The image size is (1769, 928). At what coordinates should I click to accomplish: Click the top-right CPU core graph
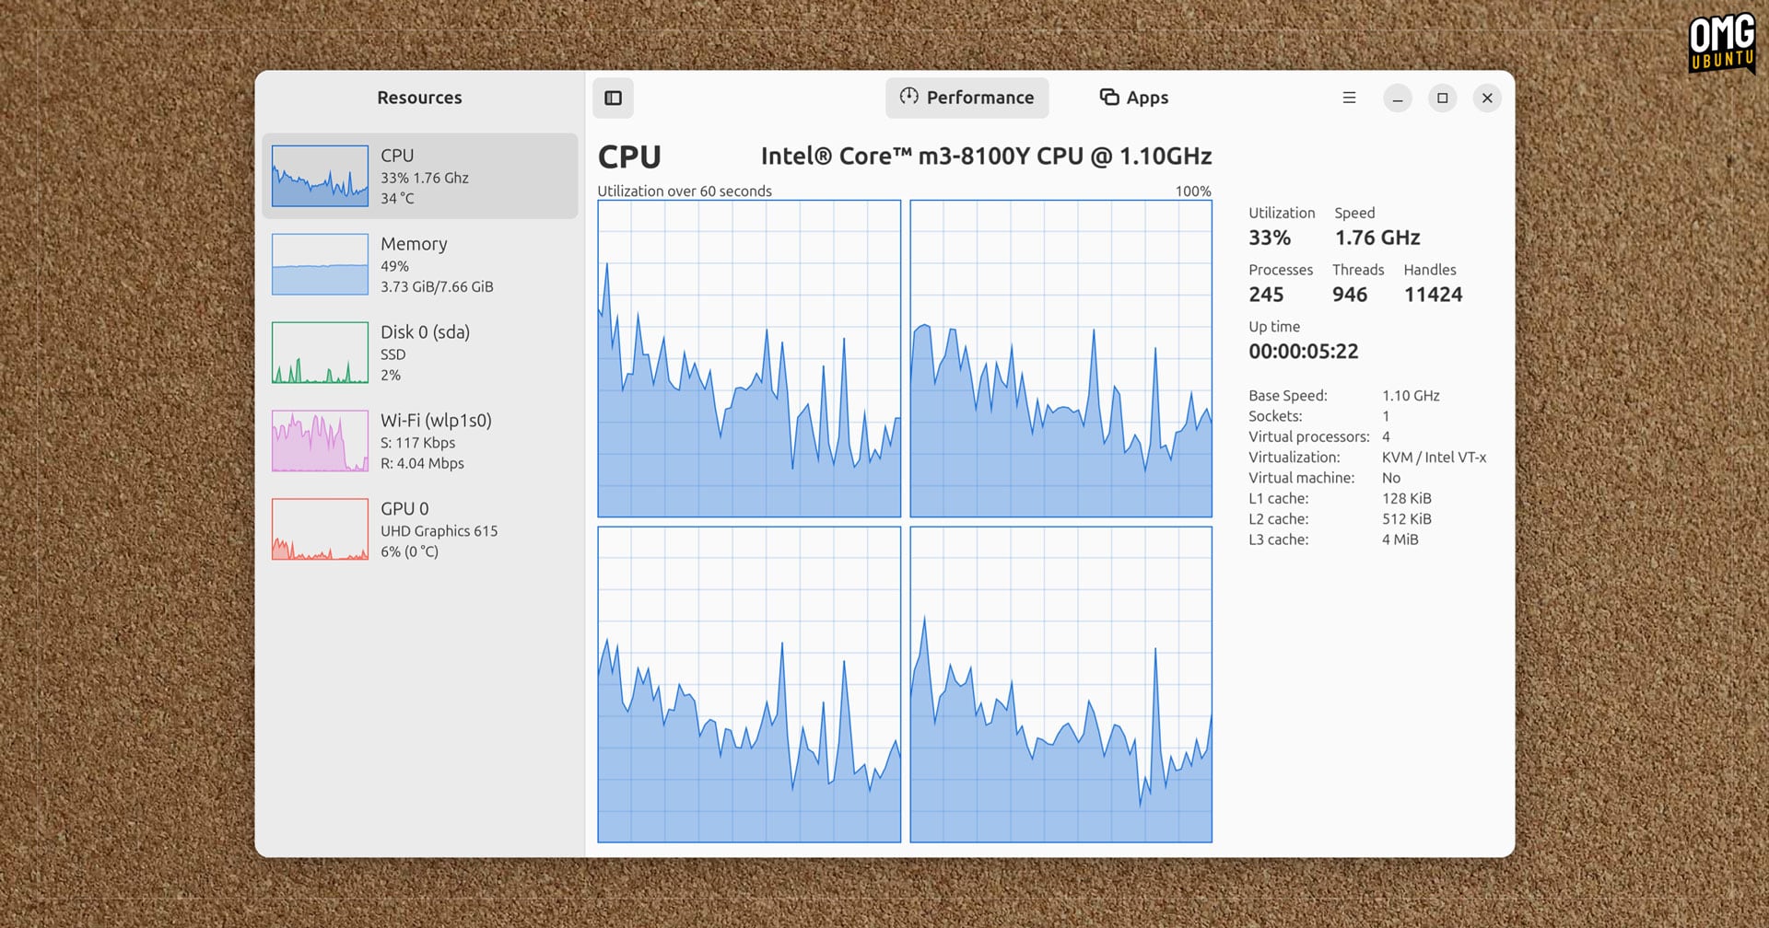tap(1061, 359)
